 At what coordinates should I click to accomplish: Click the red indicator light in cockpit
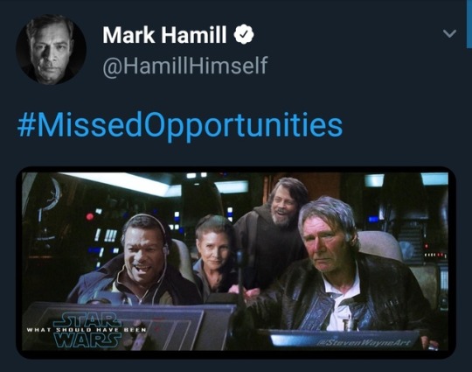coord(90,216)
